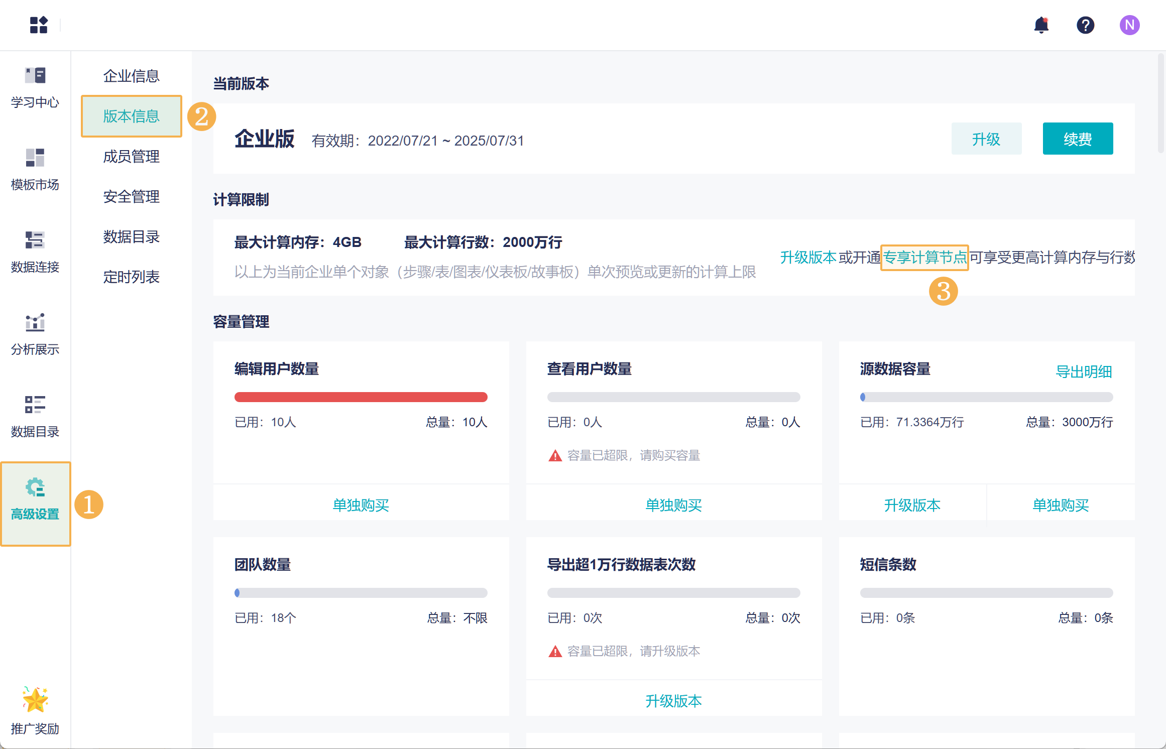Viewport: 1166px width, 749px height.
Task: Switch to 企业信息 menu item
Action: point(131,76)
